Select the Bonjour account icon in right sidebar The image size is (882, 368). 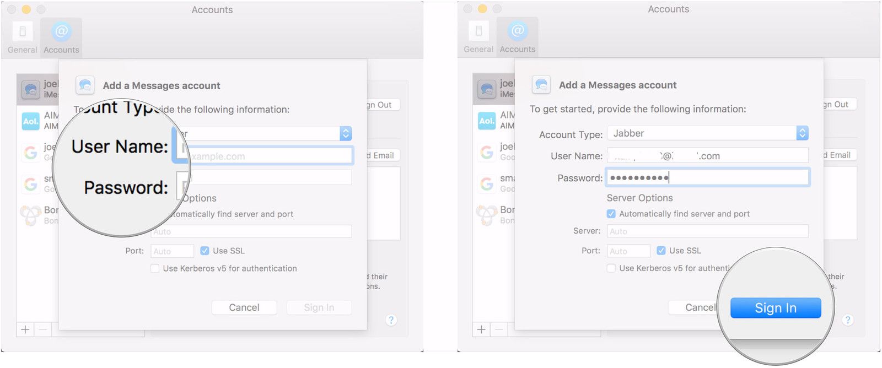pos(487,215)
